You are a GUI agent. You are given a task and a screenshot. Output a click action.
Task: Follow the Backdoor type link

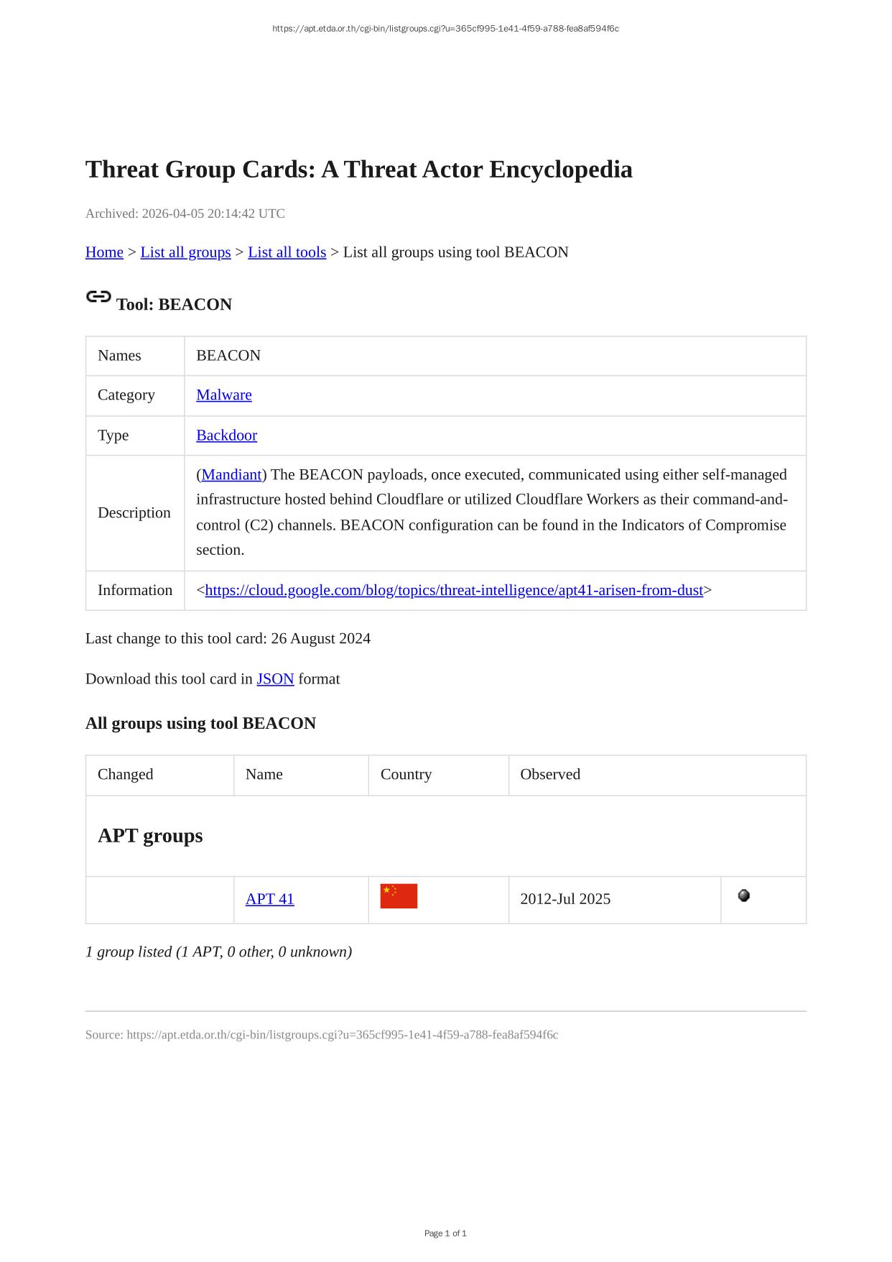[226, 435]
